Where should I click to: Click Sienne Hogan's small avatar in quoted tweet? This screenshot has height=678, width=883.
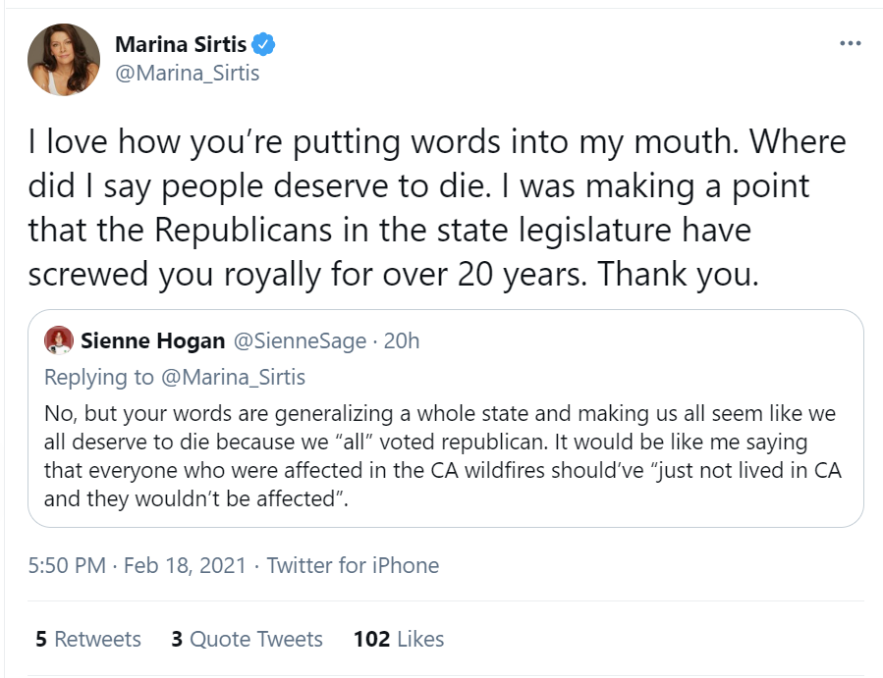point(60,340)
